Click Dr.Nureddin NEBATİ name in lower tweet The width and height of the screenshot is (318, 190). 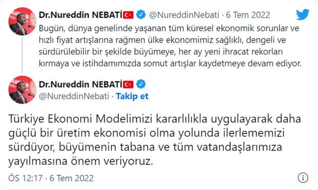pyautogui.click(x=81, y=84)
